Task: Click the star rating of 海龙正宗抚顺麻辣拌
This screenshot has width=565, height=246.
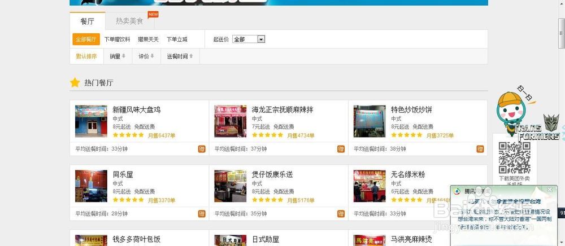Action: [267, 135]
